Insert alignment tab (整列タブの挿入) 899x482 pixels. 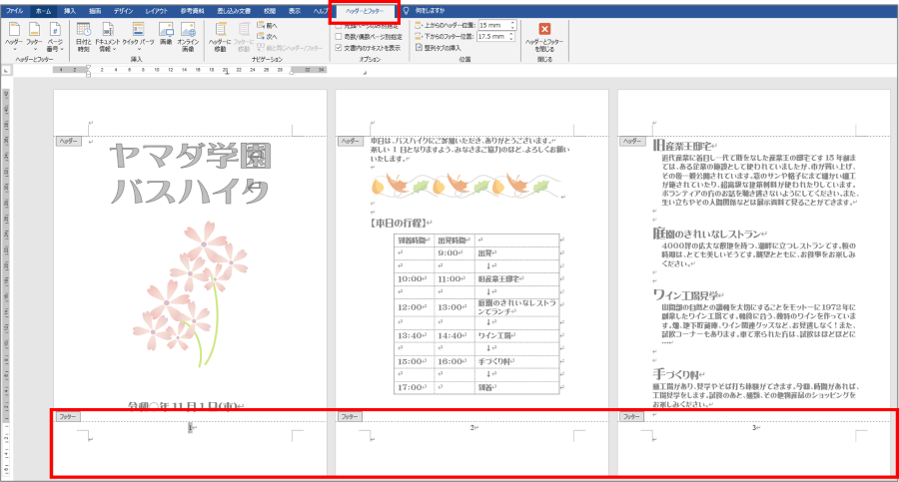click(x=439, y=48)
